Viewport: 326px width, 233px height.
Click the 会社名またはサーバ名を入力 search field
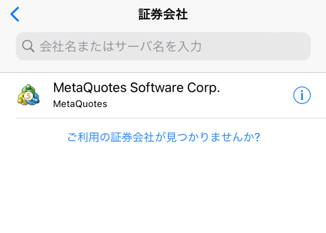163,46
